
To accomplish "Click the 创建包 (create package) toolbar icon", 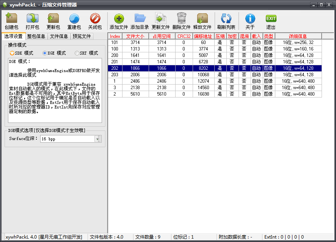I will 12,21.
